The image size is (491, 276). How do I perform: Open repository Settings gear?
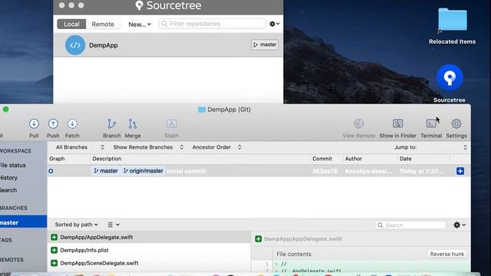coord(456,123)
